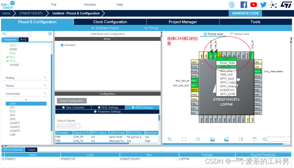
Task: Open the Facebook icon link
Action: (x=244, y=5)
